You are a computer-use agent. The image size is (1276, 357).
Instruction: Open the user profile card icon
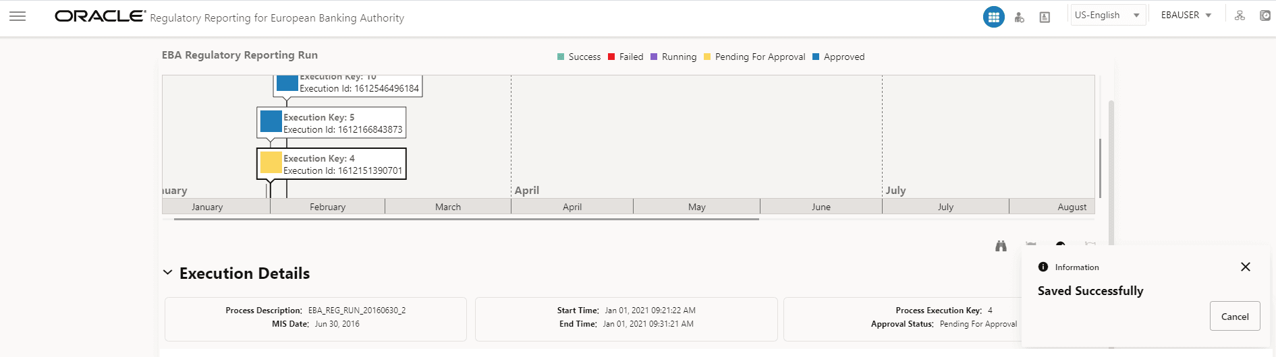coord(1045,17)
